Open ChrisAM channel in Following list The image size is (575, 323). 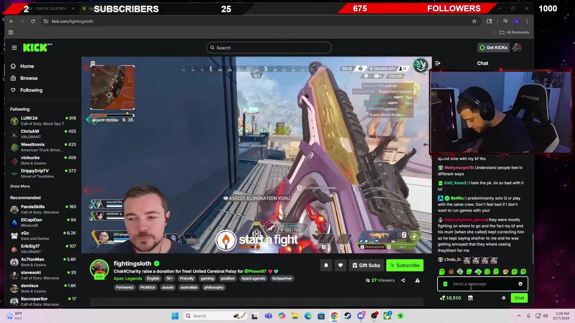point(43,134)
